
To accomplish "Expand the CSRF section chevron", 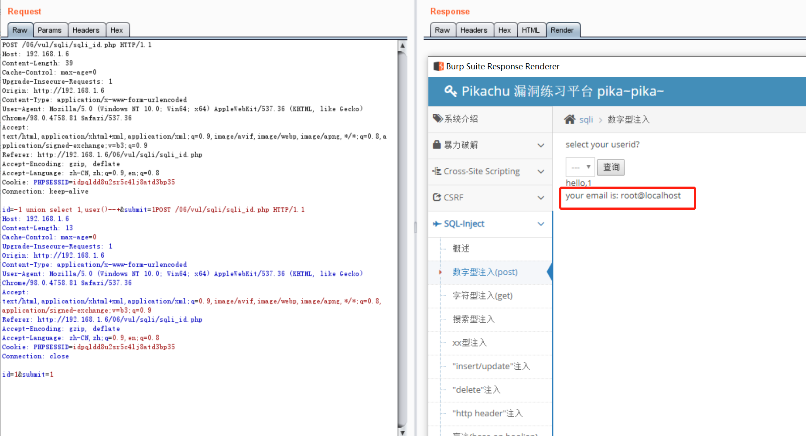I will [x=541, y=198].
